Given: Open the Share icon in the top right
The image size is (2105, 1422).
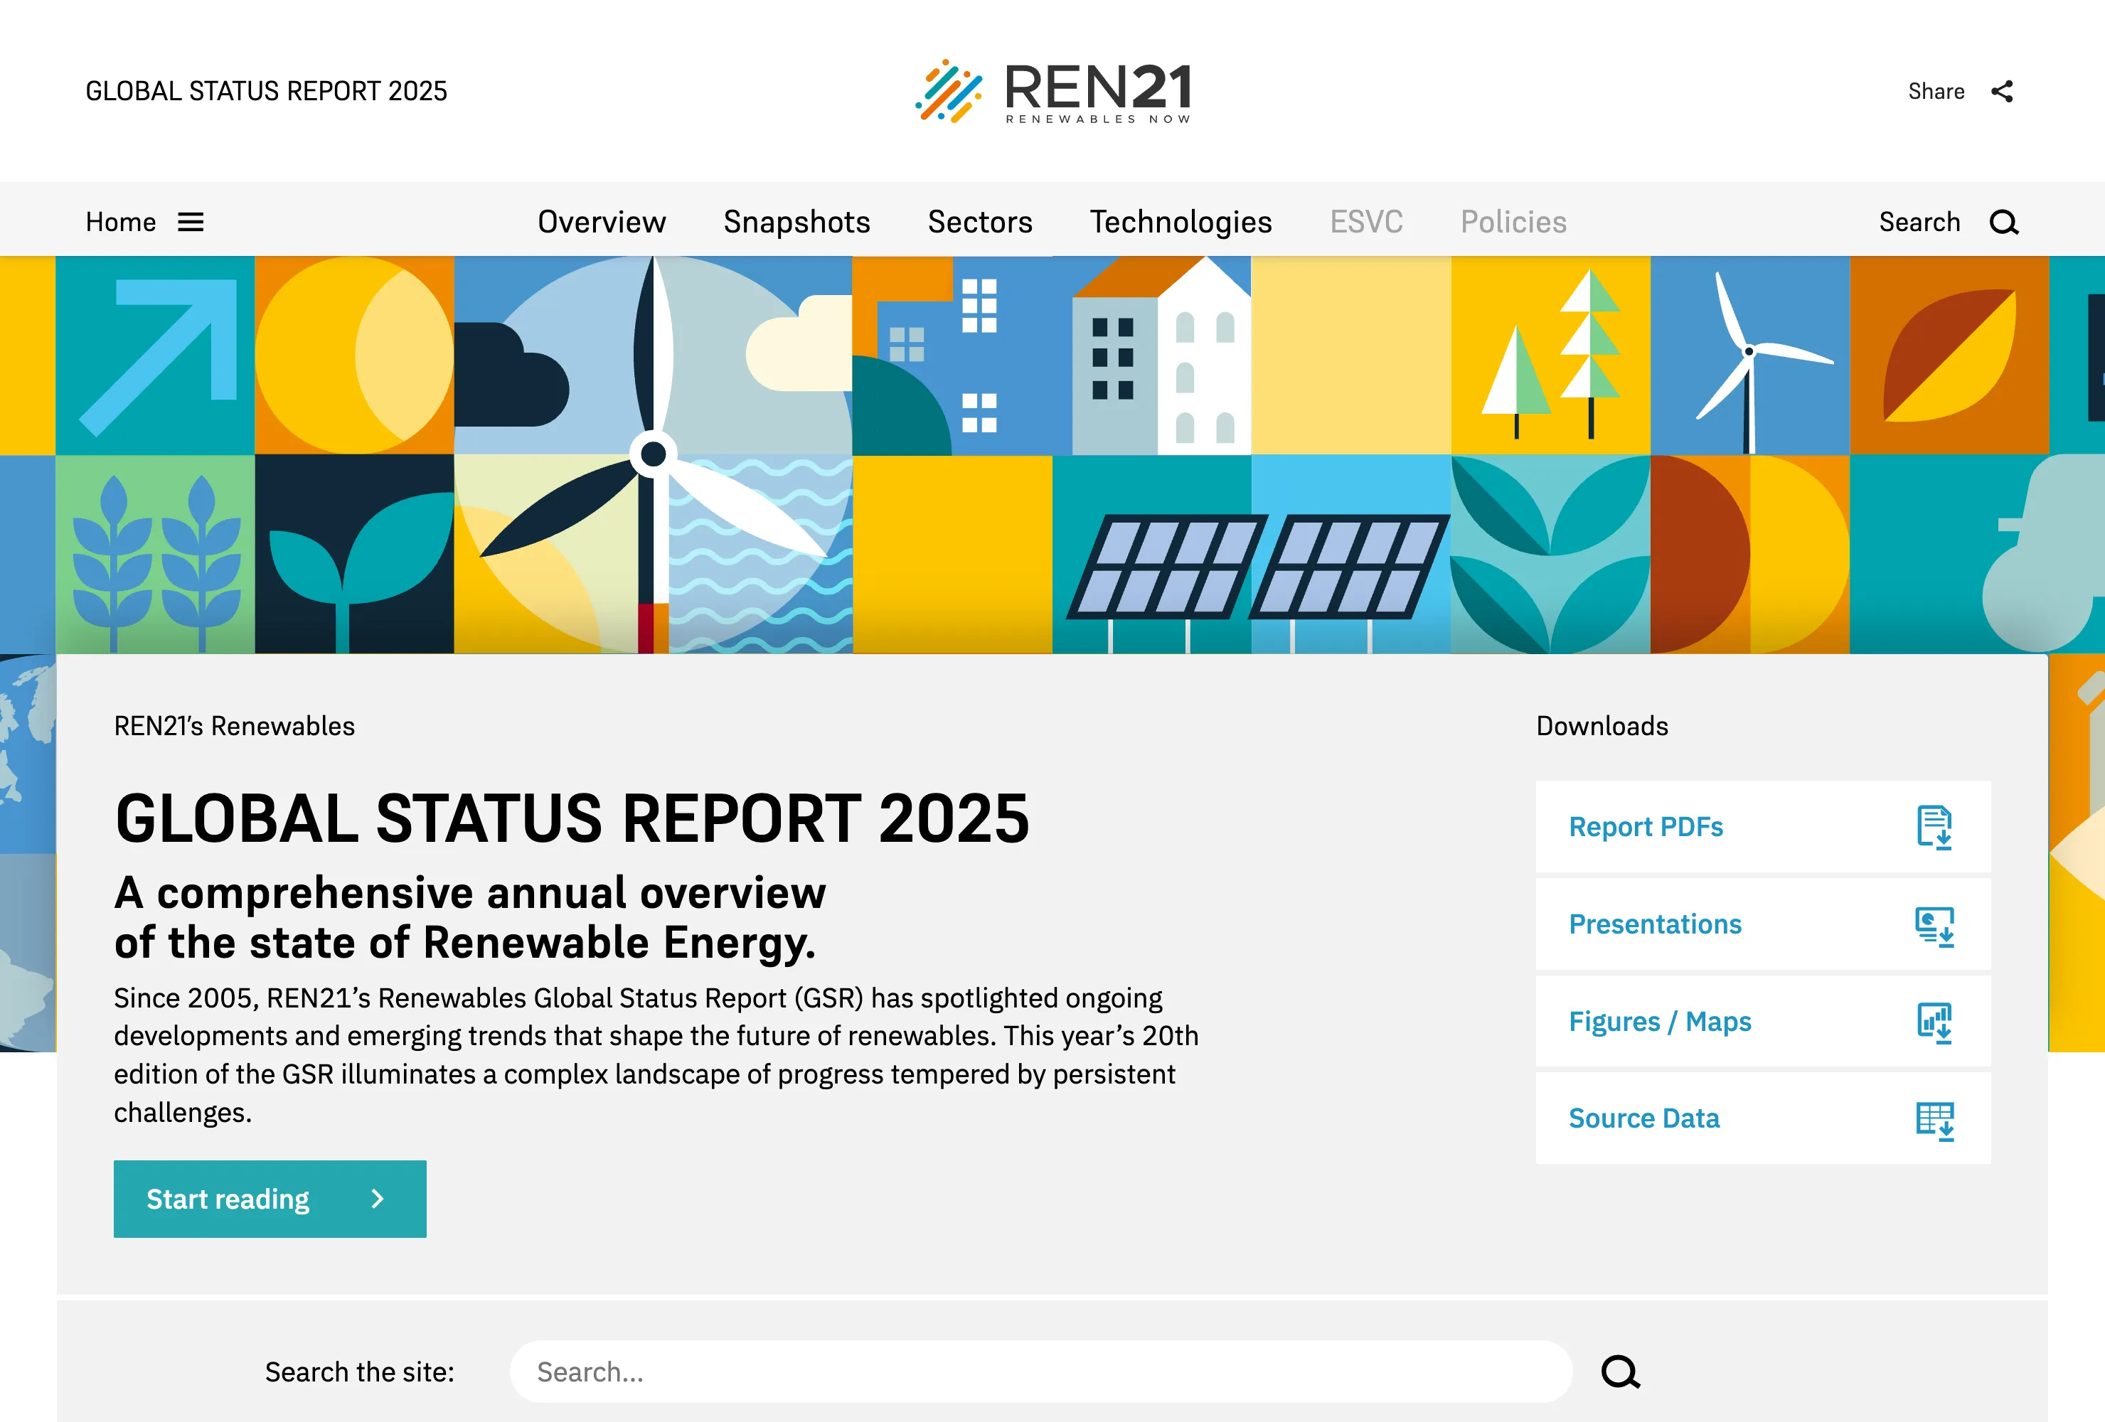Looking at the screenshot, I should point(2003,90).
